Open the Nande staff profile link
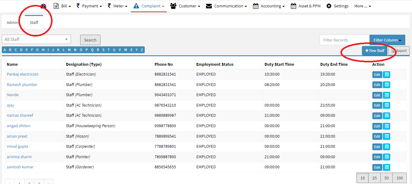The height and width of the screenshot is (184, 412). point(13,95)
